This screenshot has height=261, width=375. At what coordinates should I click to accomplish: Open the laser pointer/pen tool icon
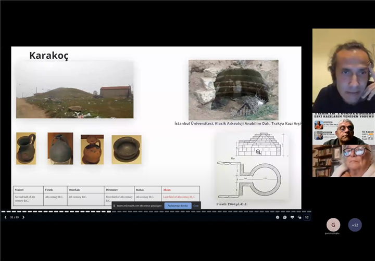tap(278, 217)
